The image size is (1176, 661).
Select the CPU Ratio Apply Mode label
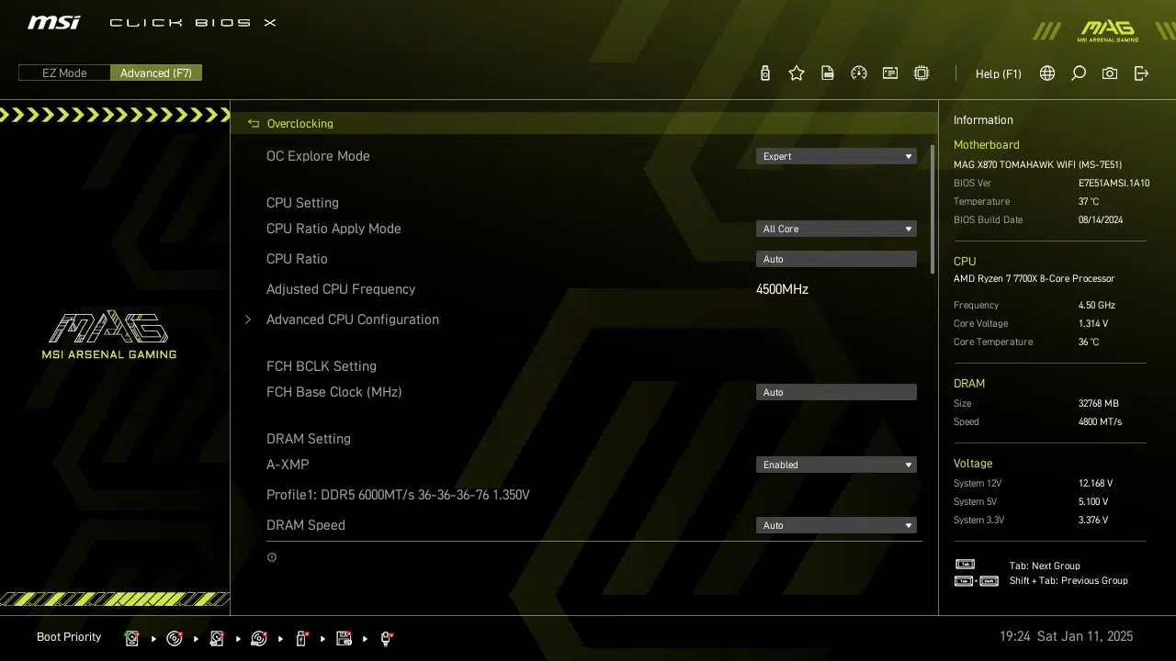point(334,229)
